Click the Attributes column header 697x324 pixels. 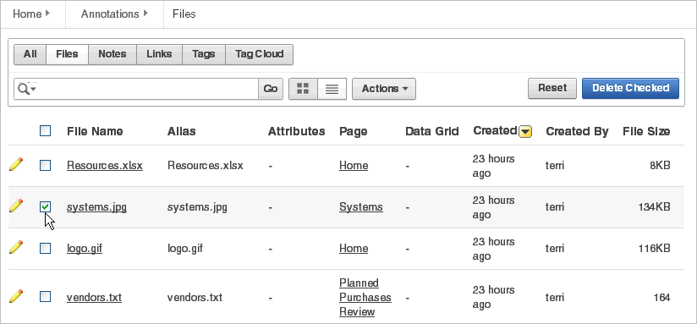[x=297, y=132]
